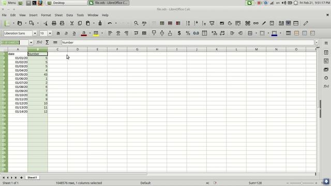Activate Clone Formatting paintbrush
This screenshot has width=331, height=186.
pos(100,23)
